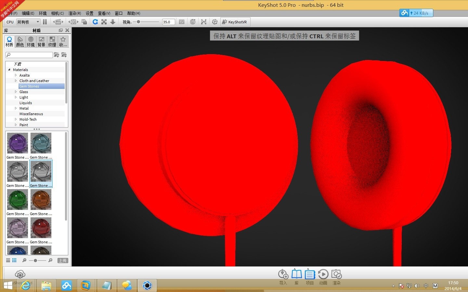Click the zoom-in magnifier below thumbnails
Screen dimensions: 468x292
[x=50, y=260]
